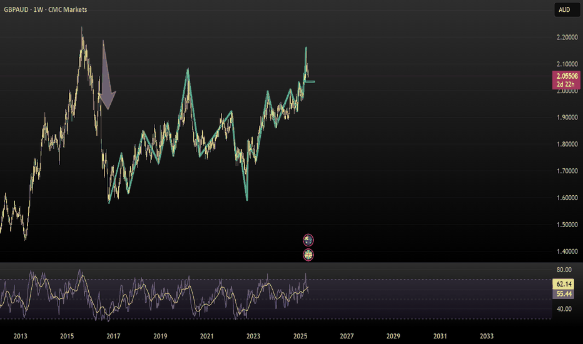
Task: Click the 1.50000 price axis label
Action: 567,225
